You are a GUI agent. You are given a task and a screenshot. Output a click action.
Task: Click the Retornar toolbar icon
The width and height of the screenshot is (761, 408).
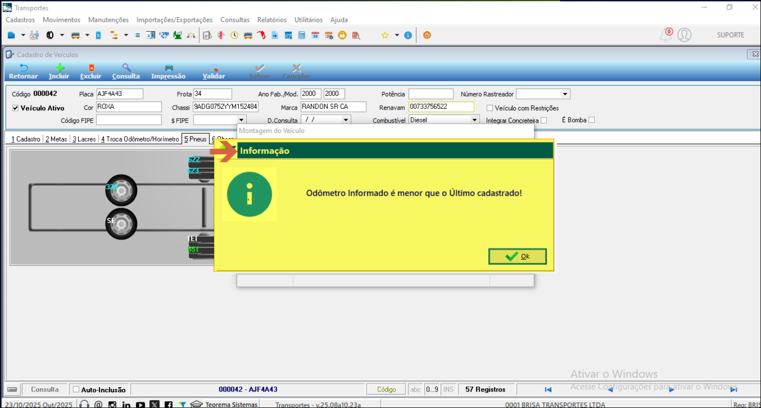(23, 68)
